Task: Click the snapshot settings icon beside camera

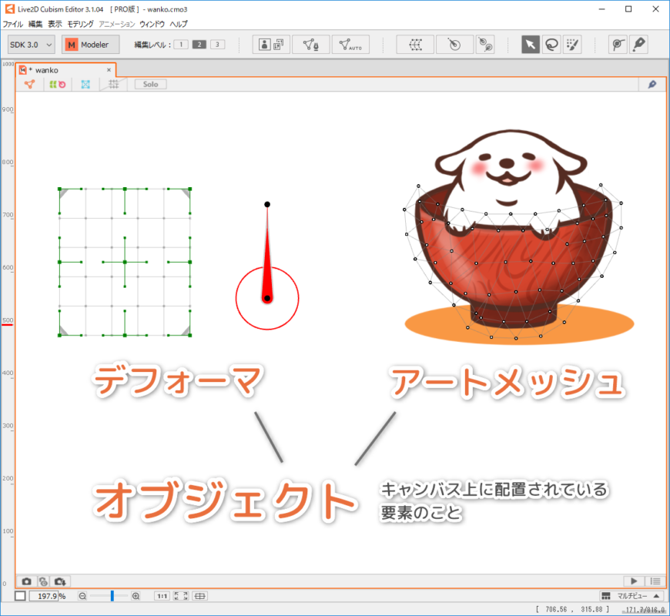Action: pos(43,581)
